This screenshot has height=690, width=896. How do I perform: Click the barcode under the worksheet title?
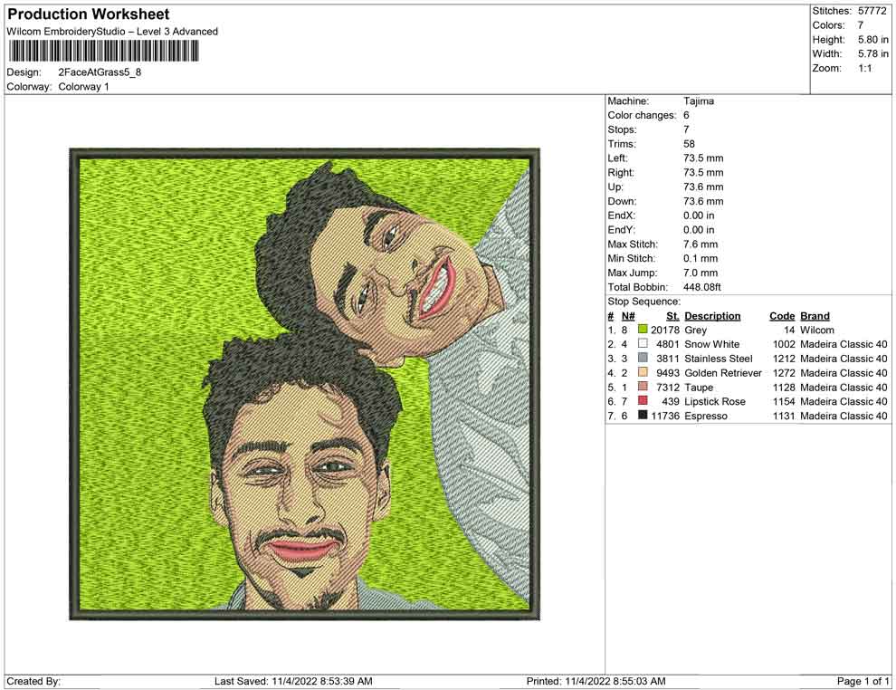click(x=103, y=52)
